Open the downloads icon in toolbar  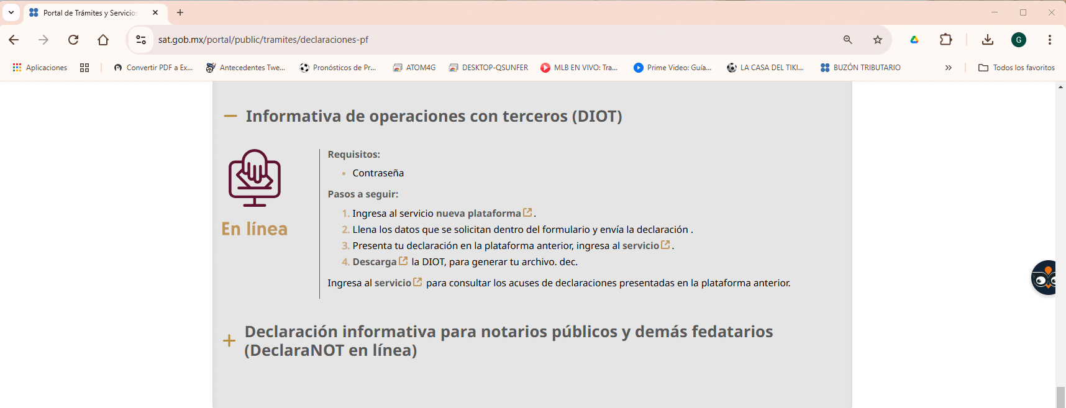(988, 40)
